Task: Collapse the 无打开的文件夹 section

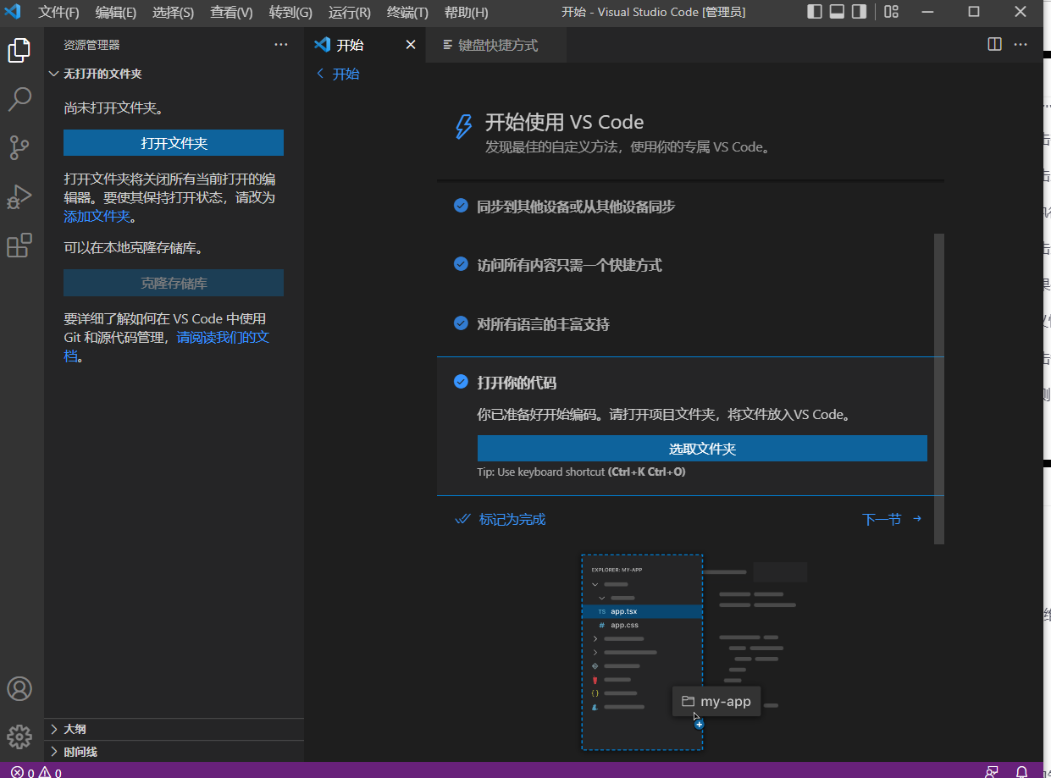Action: coord(174,74)
